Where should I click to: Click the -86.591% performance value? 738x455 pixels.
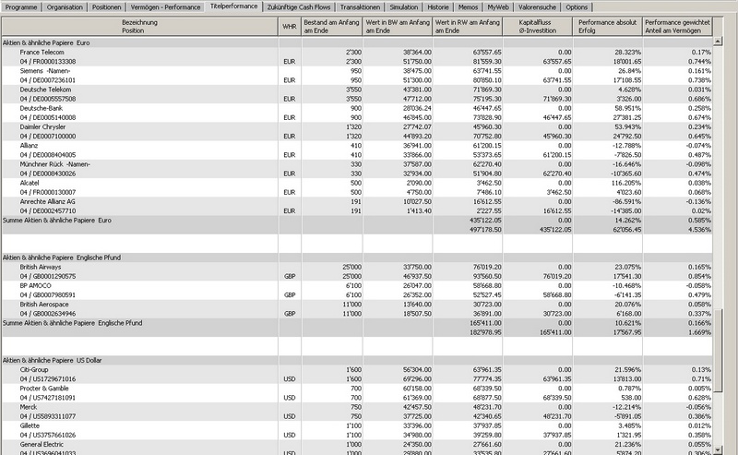click(628, 201)
